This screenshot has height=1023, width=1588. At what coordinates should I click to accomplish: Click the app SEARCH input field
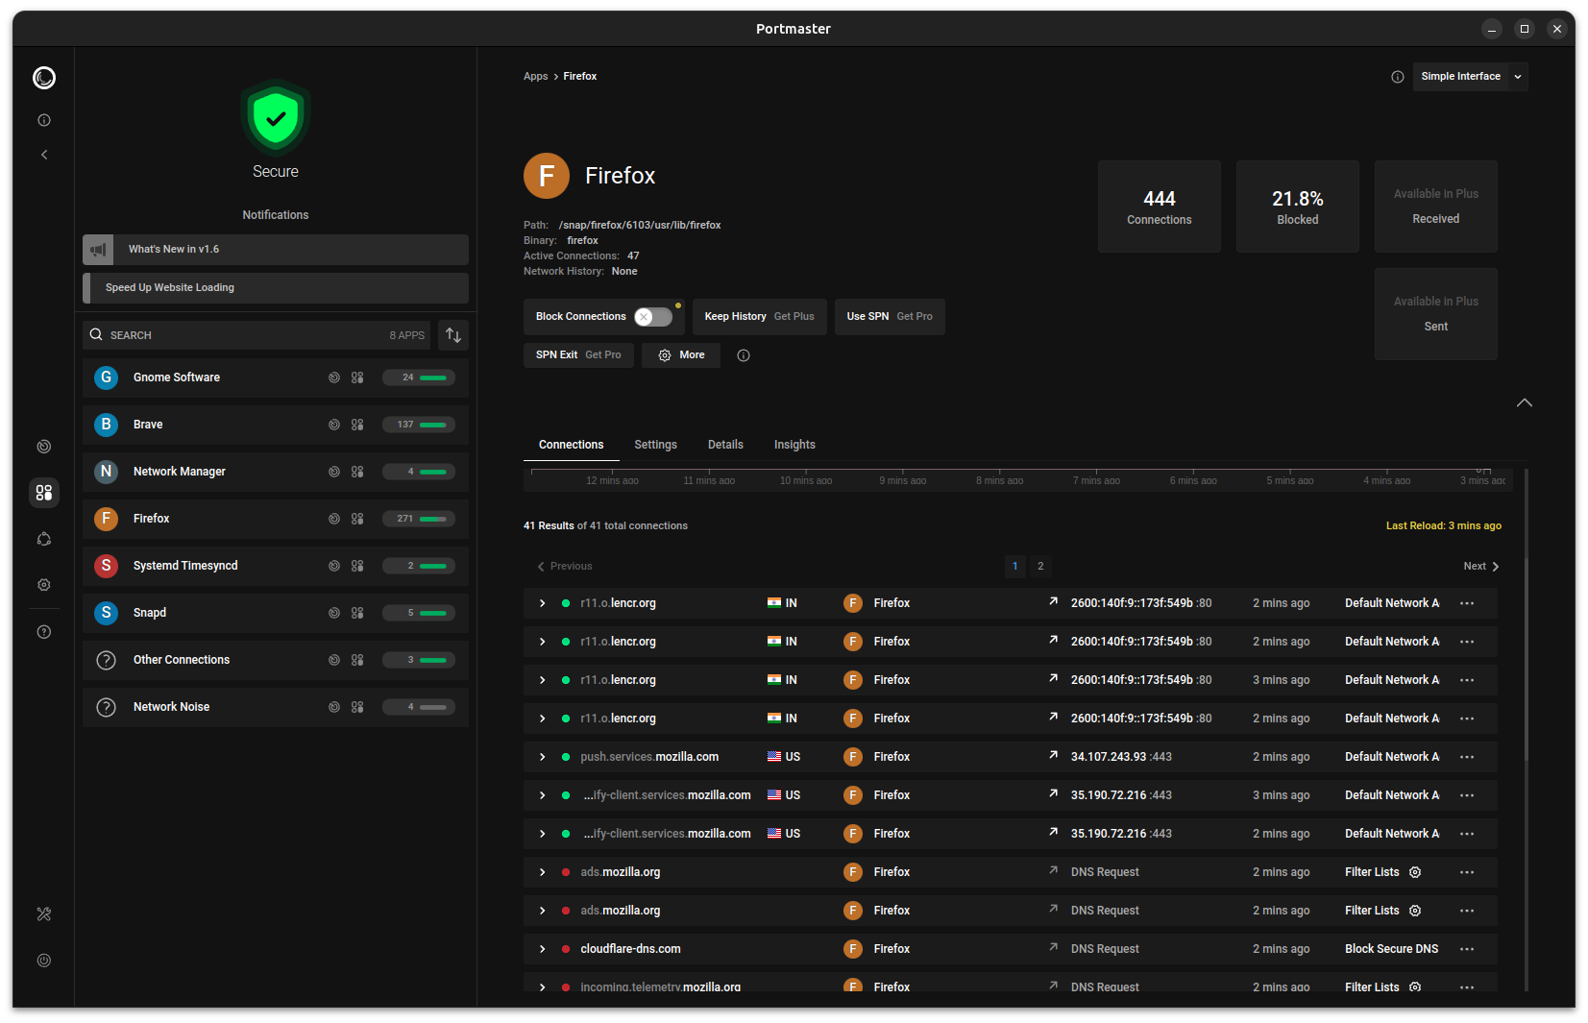pyautogui.click(x=257, y=335)
